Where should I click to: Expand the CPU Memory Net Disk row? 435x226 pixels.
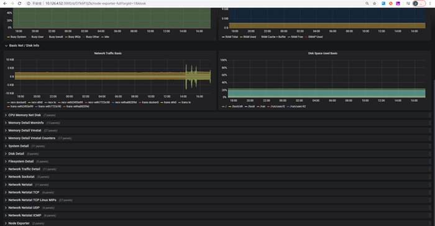point(217,115)
